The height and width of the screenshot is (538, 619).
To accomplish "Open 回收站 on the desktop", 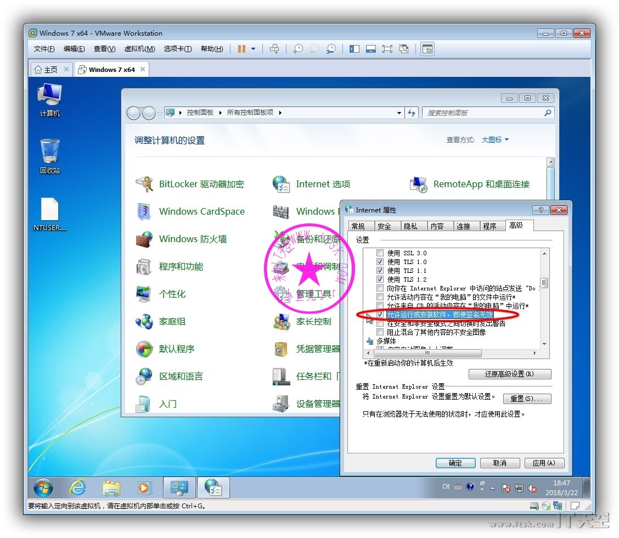I will click(x=49, y=156).
